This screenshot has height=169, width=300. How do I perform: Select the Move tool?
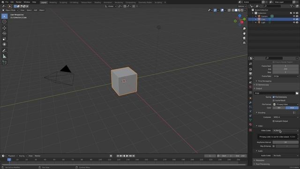pyautogui.click(x=4, y=28)
